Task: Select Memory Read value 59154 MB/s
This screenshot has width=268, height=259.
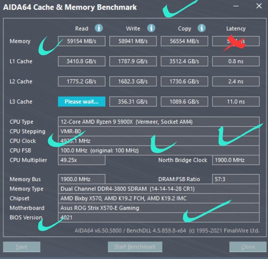Action: point(82,41)
